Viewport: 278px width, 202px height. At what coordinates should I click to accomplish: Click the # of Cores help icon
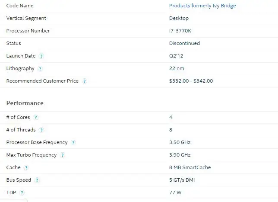pyautogui.click(x=36, y=117)
